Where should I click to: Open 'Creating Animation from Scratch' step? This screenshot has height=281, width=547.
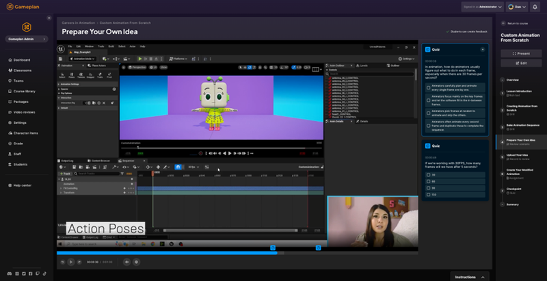[x=521, y=110]
